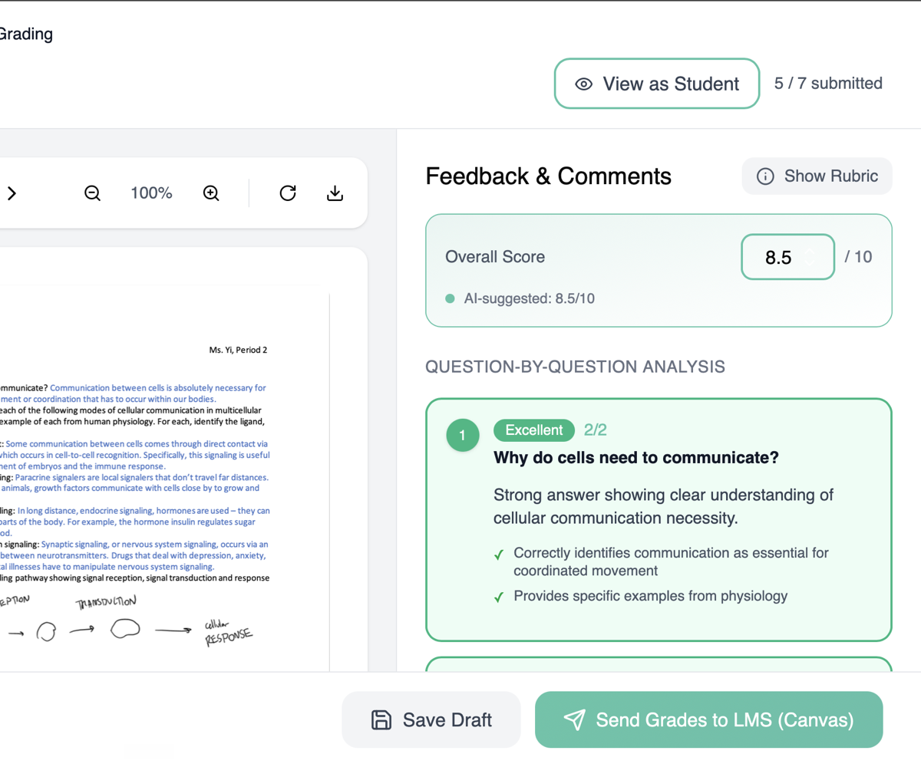The image size is (921, 767).
Task: Click the "/ 10" score denominator
Action: click(858, 257)
